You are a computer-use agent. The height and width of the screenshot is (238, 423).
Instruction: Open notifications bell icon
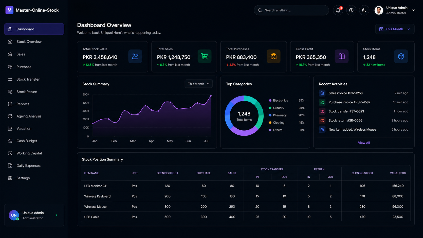[338, 10]
